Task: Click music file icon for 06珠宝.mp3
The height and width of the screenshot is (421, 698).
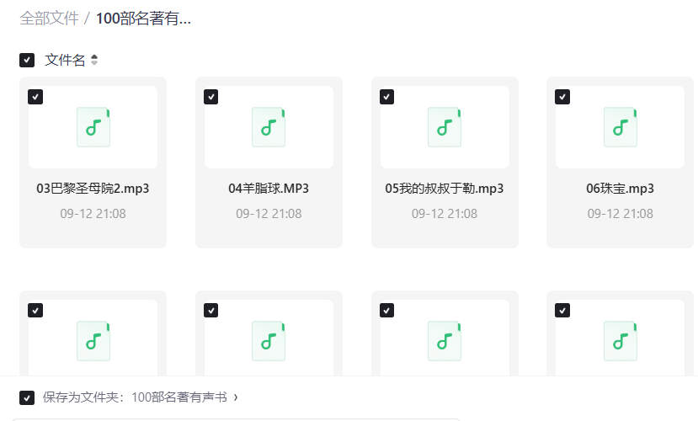Action: click(621, 127)
